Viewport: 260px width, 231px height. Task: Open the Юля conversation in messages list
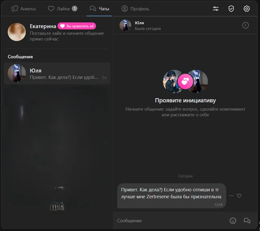(57, 74)
